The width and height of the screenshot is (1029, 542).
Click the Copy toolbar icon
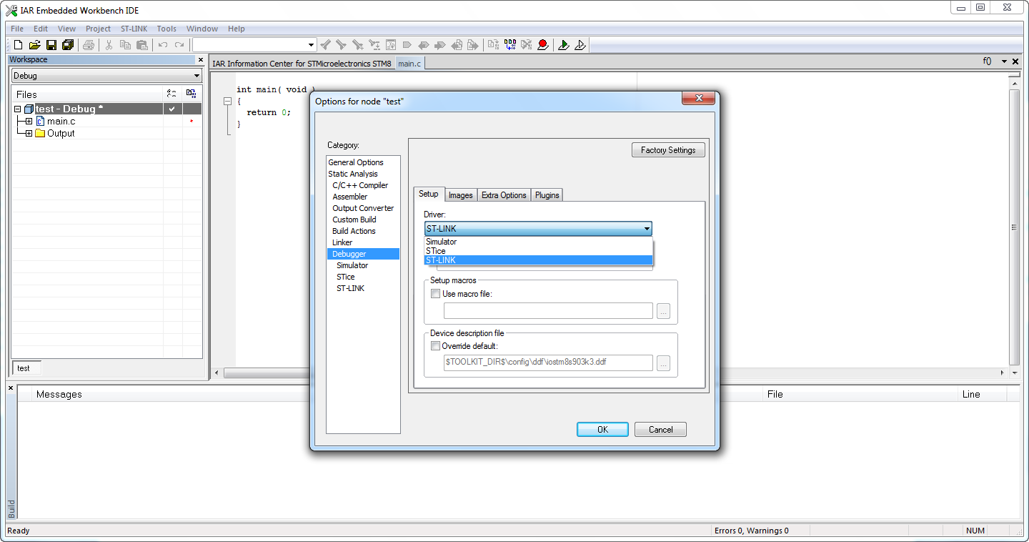tap(126, 45)
